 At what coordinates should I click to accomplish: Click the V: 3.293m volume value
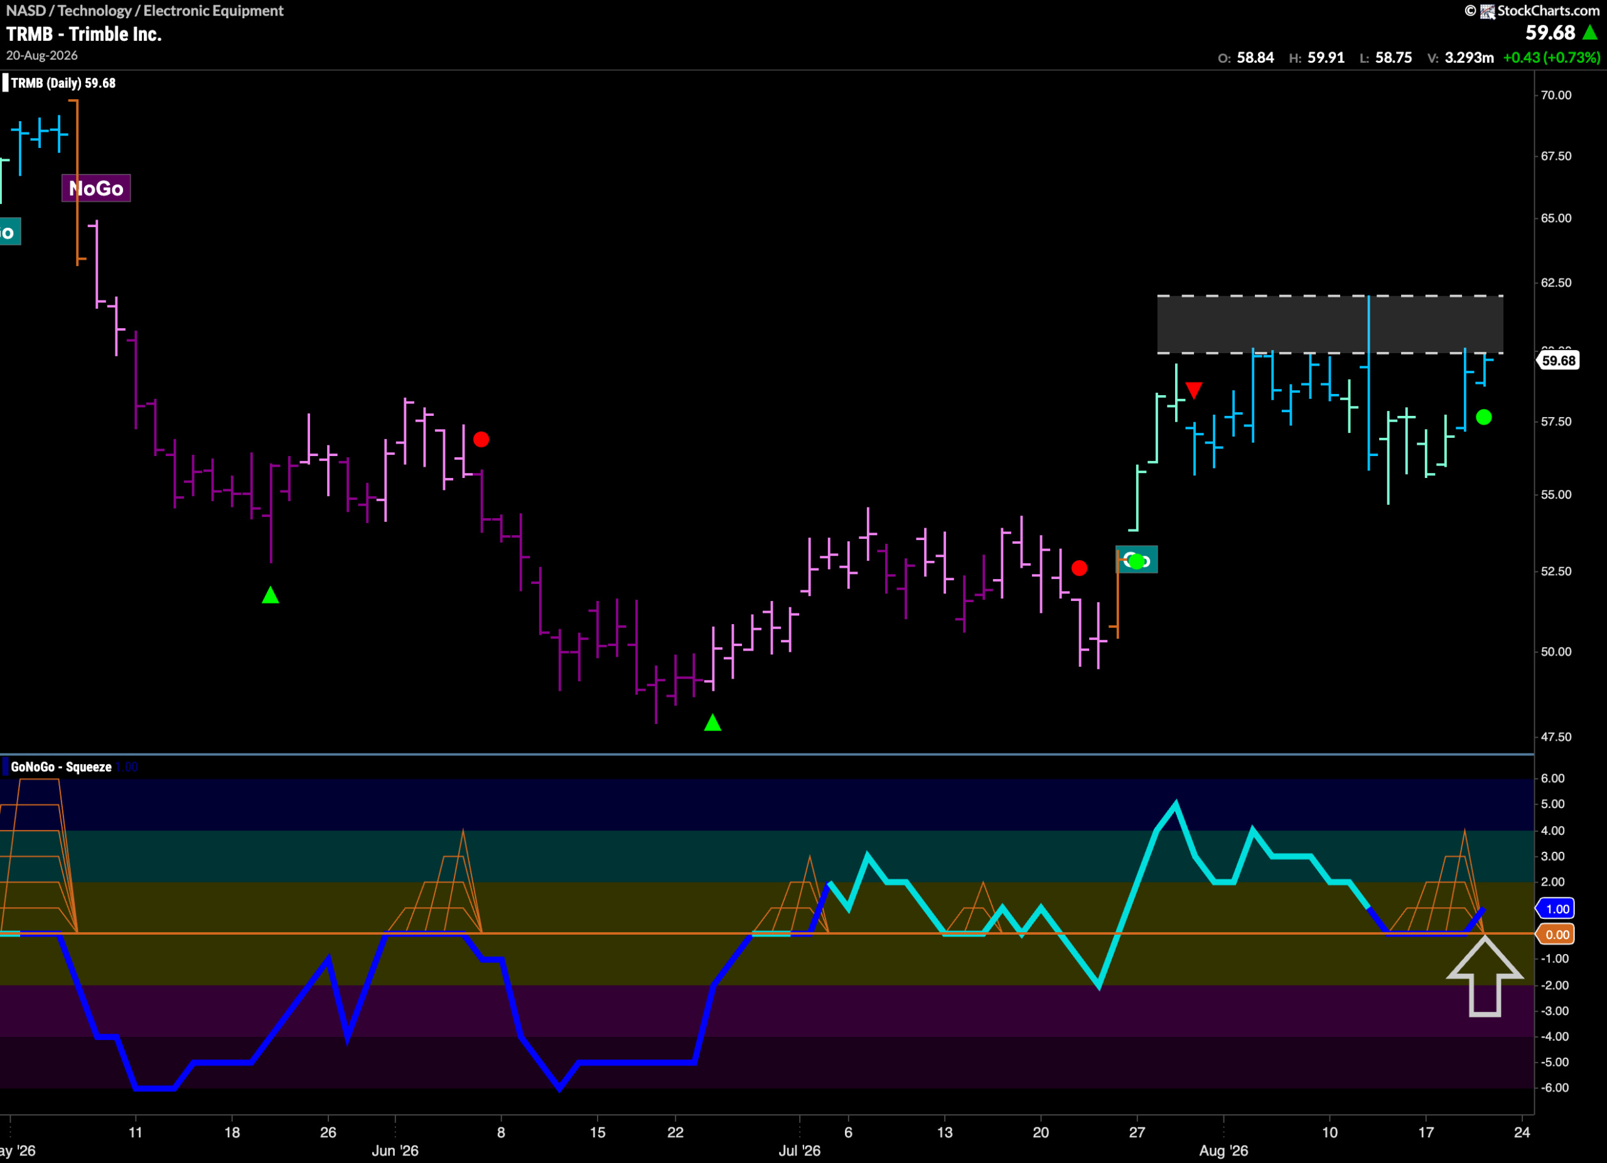pos(1460,57)
